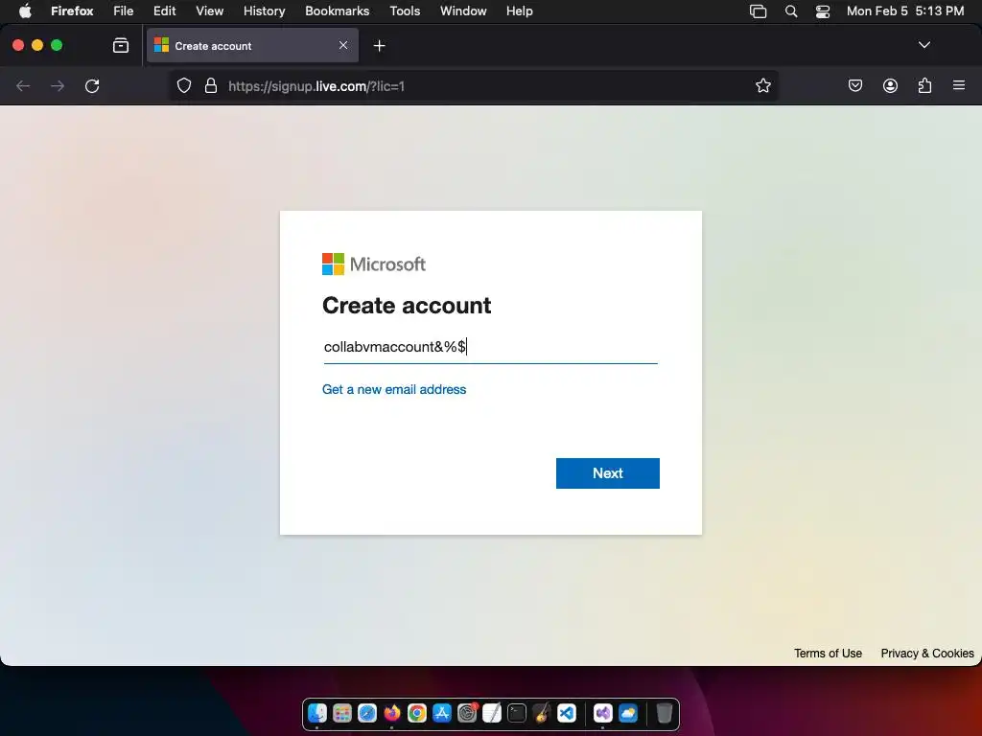Open the History menu

(265, 11)
